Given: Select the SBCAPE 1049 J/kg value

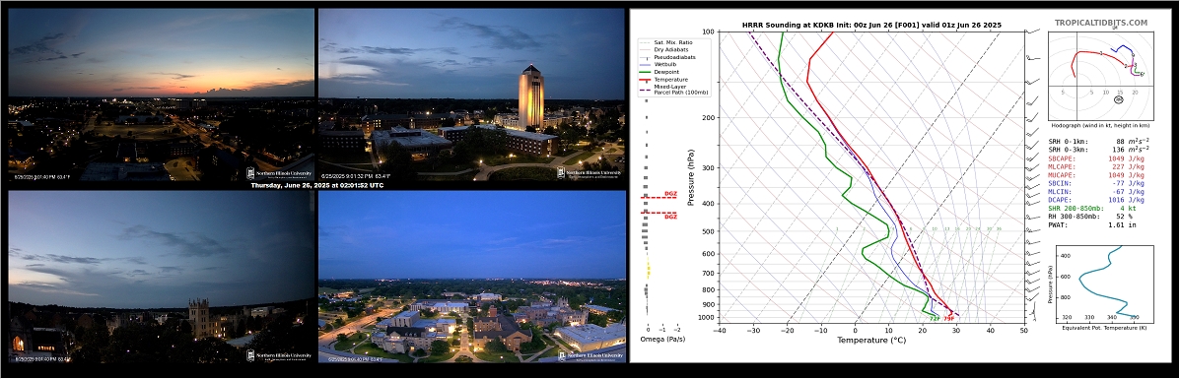Looking at the screenshot, I should 1126,158.
